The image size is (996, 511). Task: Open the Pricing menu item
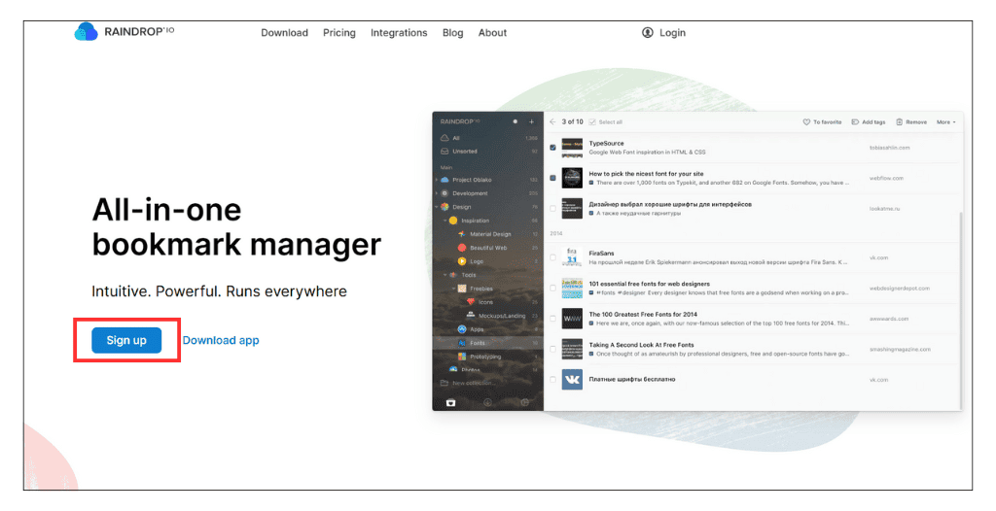coord(339,32)
